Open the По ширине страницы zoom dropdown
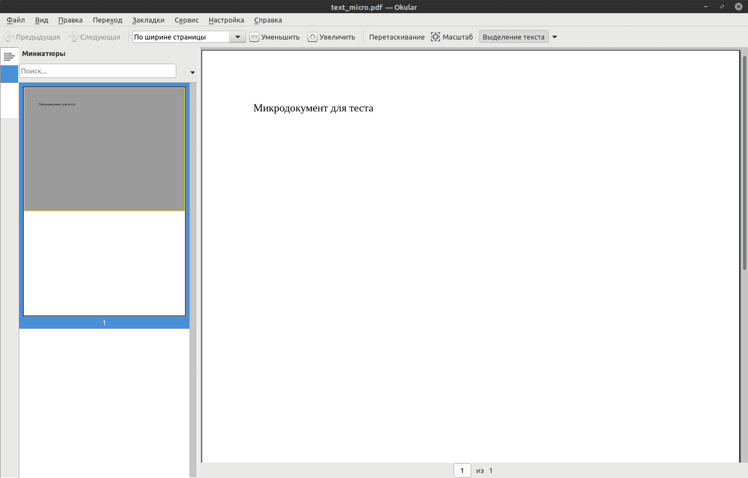Image resolution: width=748 pixels, height=478 pixels. click(237, 37)
